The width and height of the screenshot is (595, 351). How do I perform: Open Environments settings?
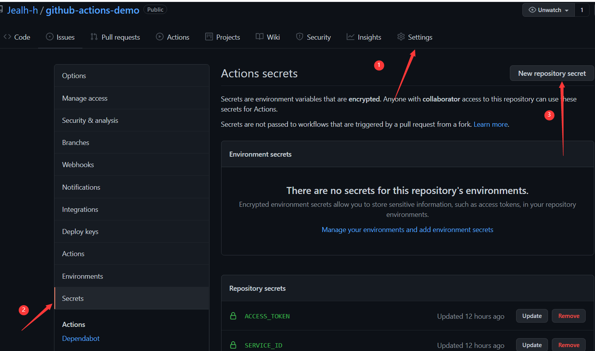(x=132, y=276)
